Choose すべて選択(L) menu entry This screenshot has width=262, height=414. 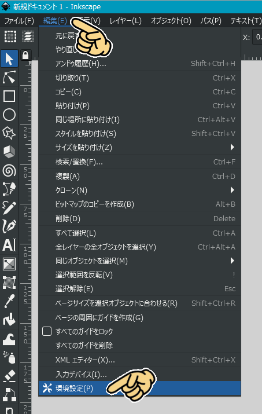click(140, 233)
